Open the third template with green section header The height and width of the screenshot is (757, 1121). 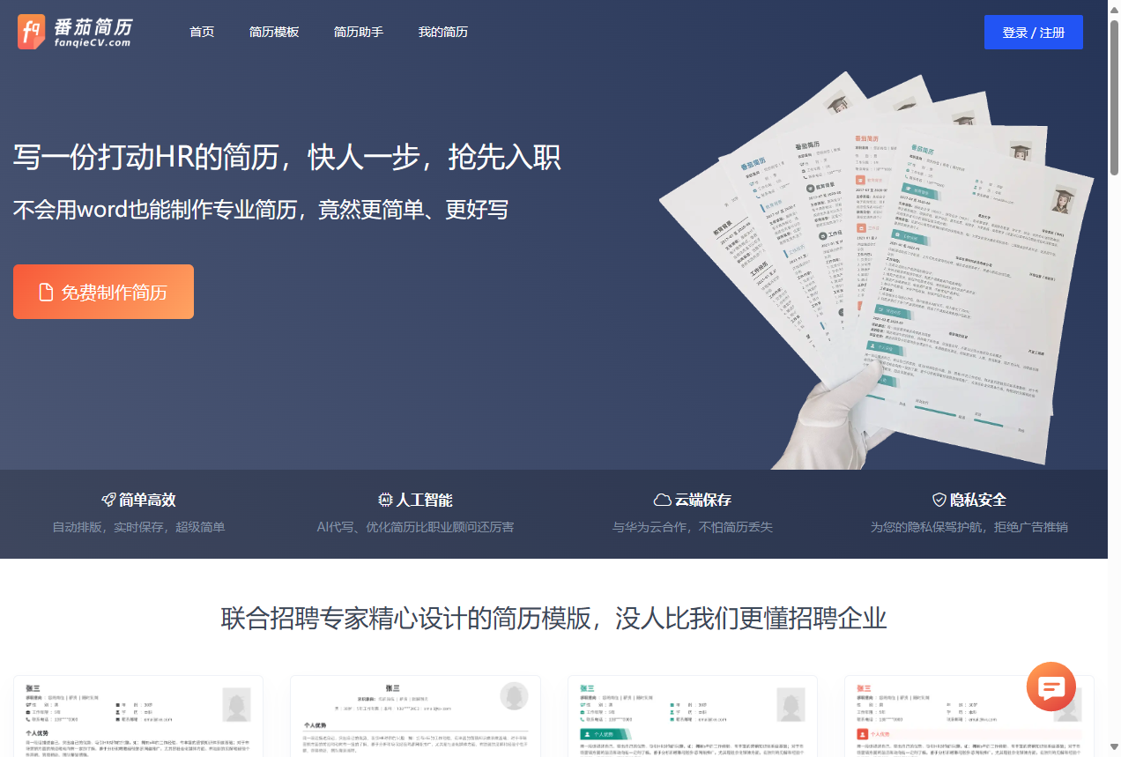[x=692, y=716]
